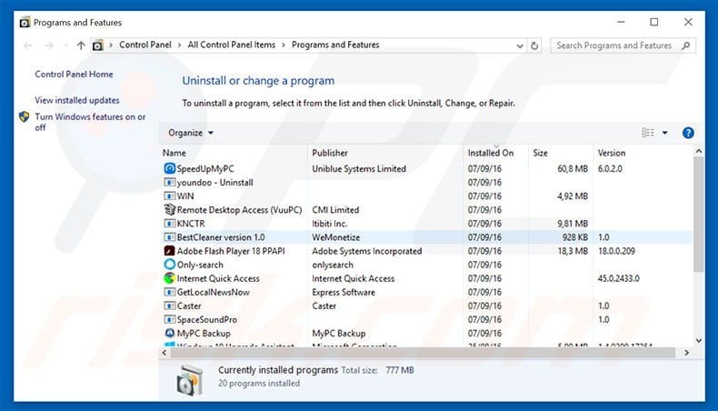Viewport: 718px width, 411px height.
Task: Click the WeMonetize publisher cell
Action: point(335,237)
